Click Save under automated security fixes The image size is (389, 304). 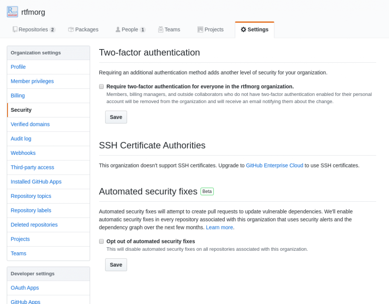click(x=115, y=264)
